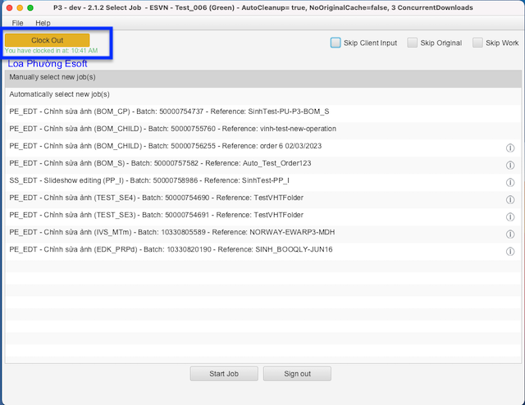The width and height of the screenshot is (525, 405).
Task: Select job row Reference order 6 02/03/2023
Action: pyautogui.click(x=263, y=146)
